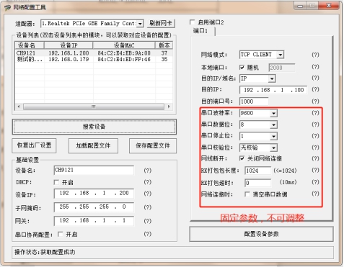Image resolution: width=344 pixels, height=267 pixels.
Task: Click the RX打包超时 input field
Action: tap(257, 183)
